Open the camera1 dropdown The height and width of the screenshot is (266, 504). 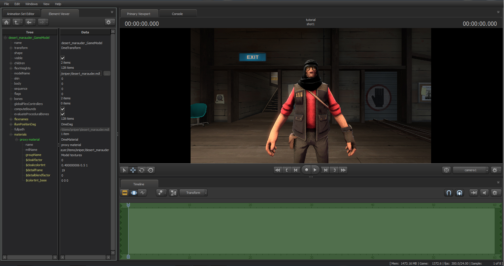click(471, 170)
